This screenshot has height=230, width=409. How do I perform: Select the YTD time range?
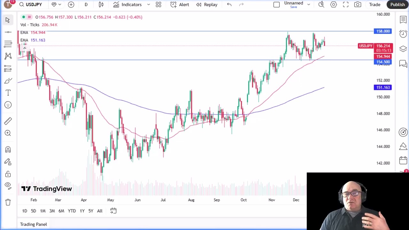pyautogui.click(x=72, y=211)
